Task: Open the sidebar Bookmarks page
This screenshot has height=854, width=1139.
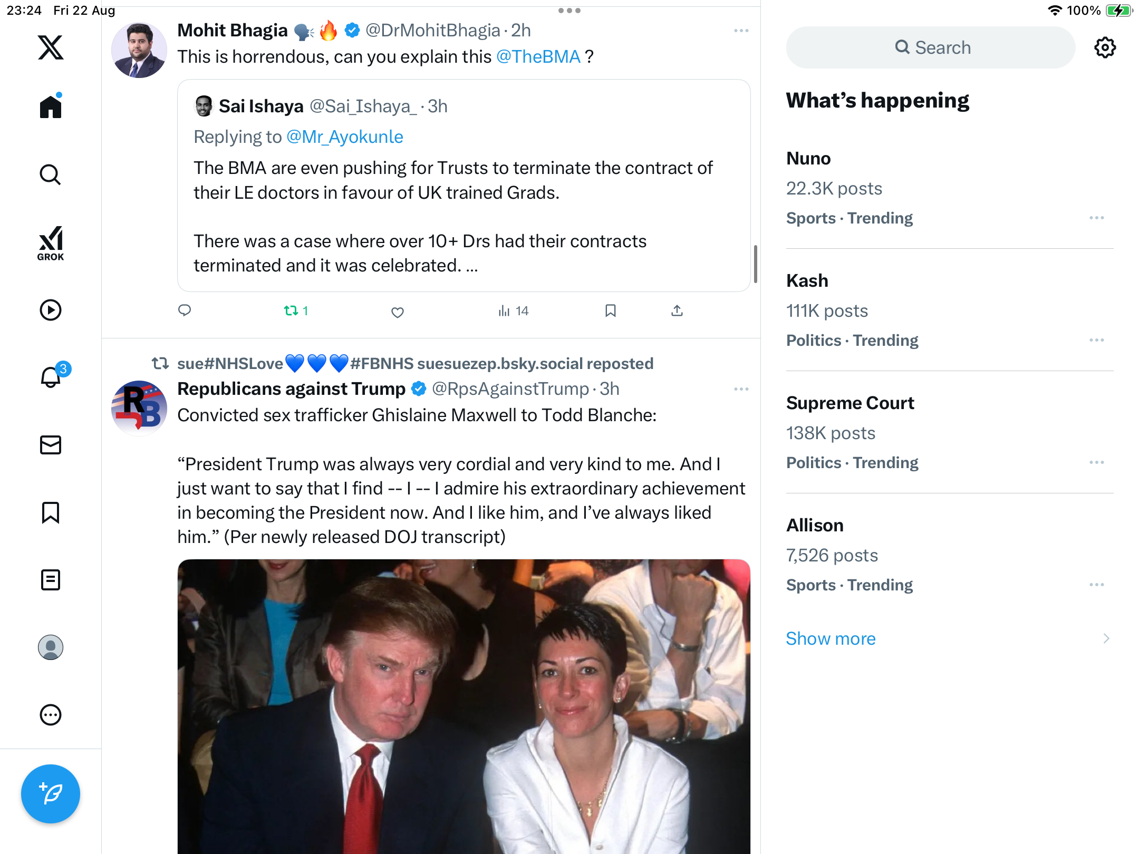Action: (51, 512)
